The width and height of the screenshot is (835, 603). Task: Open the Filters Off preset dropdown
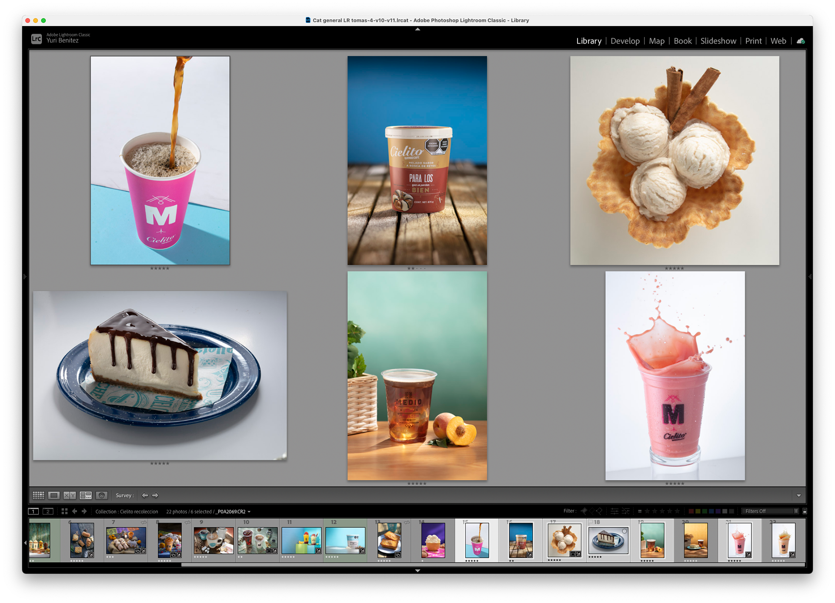click(x=770, y=511)
